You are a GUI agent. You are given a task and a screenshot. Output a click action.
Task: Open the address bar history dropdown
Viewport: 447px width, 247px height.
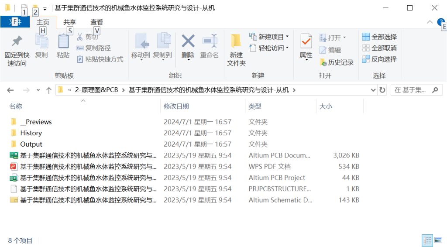click(x=373, y=90)
